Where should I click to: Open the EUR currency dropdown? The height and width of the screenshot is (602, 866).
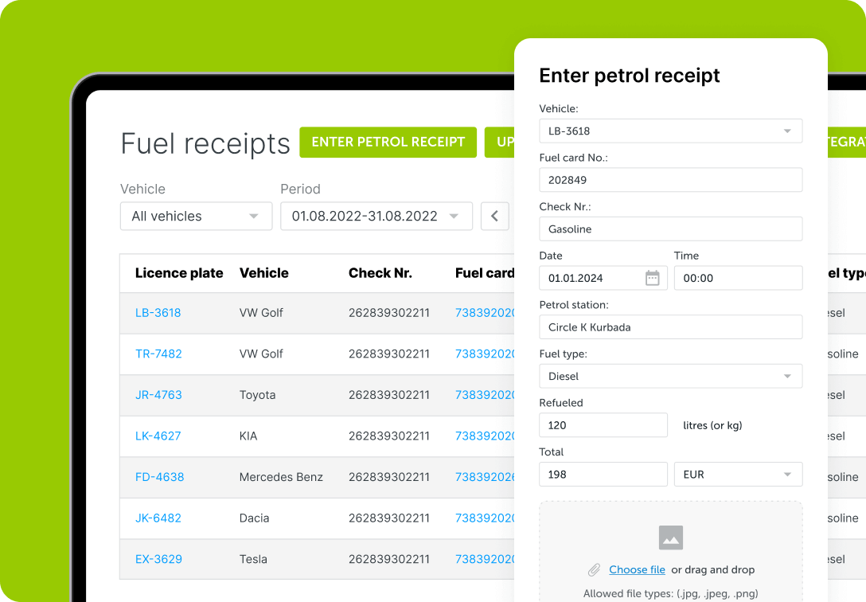(x=738, y=475)
